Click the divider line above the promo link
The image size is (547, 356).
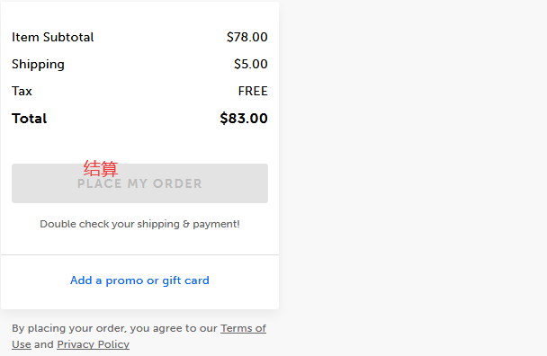[x=139, y=255]
